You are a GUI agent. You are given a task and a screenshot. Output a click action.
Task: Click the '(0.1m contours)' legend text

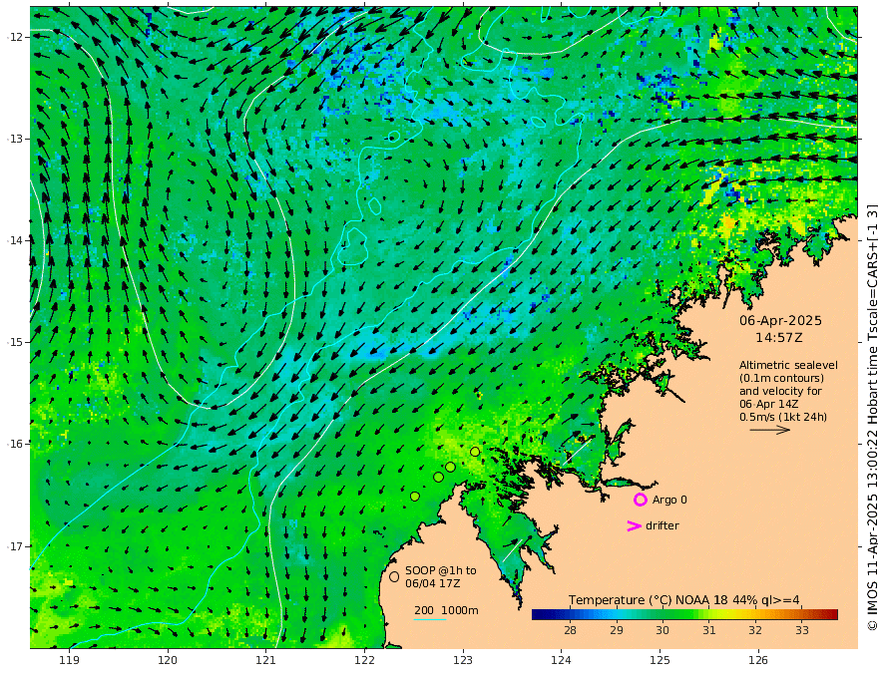(781, 378)
